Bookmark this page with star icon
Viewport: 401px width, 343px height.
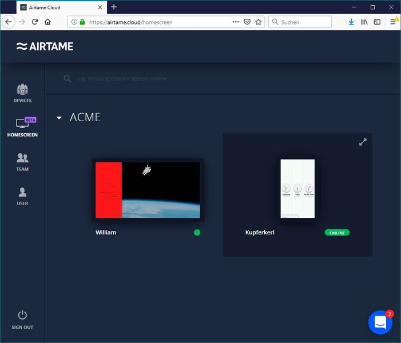click(x=259, y=22)
